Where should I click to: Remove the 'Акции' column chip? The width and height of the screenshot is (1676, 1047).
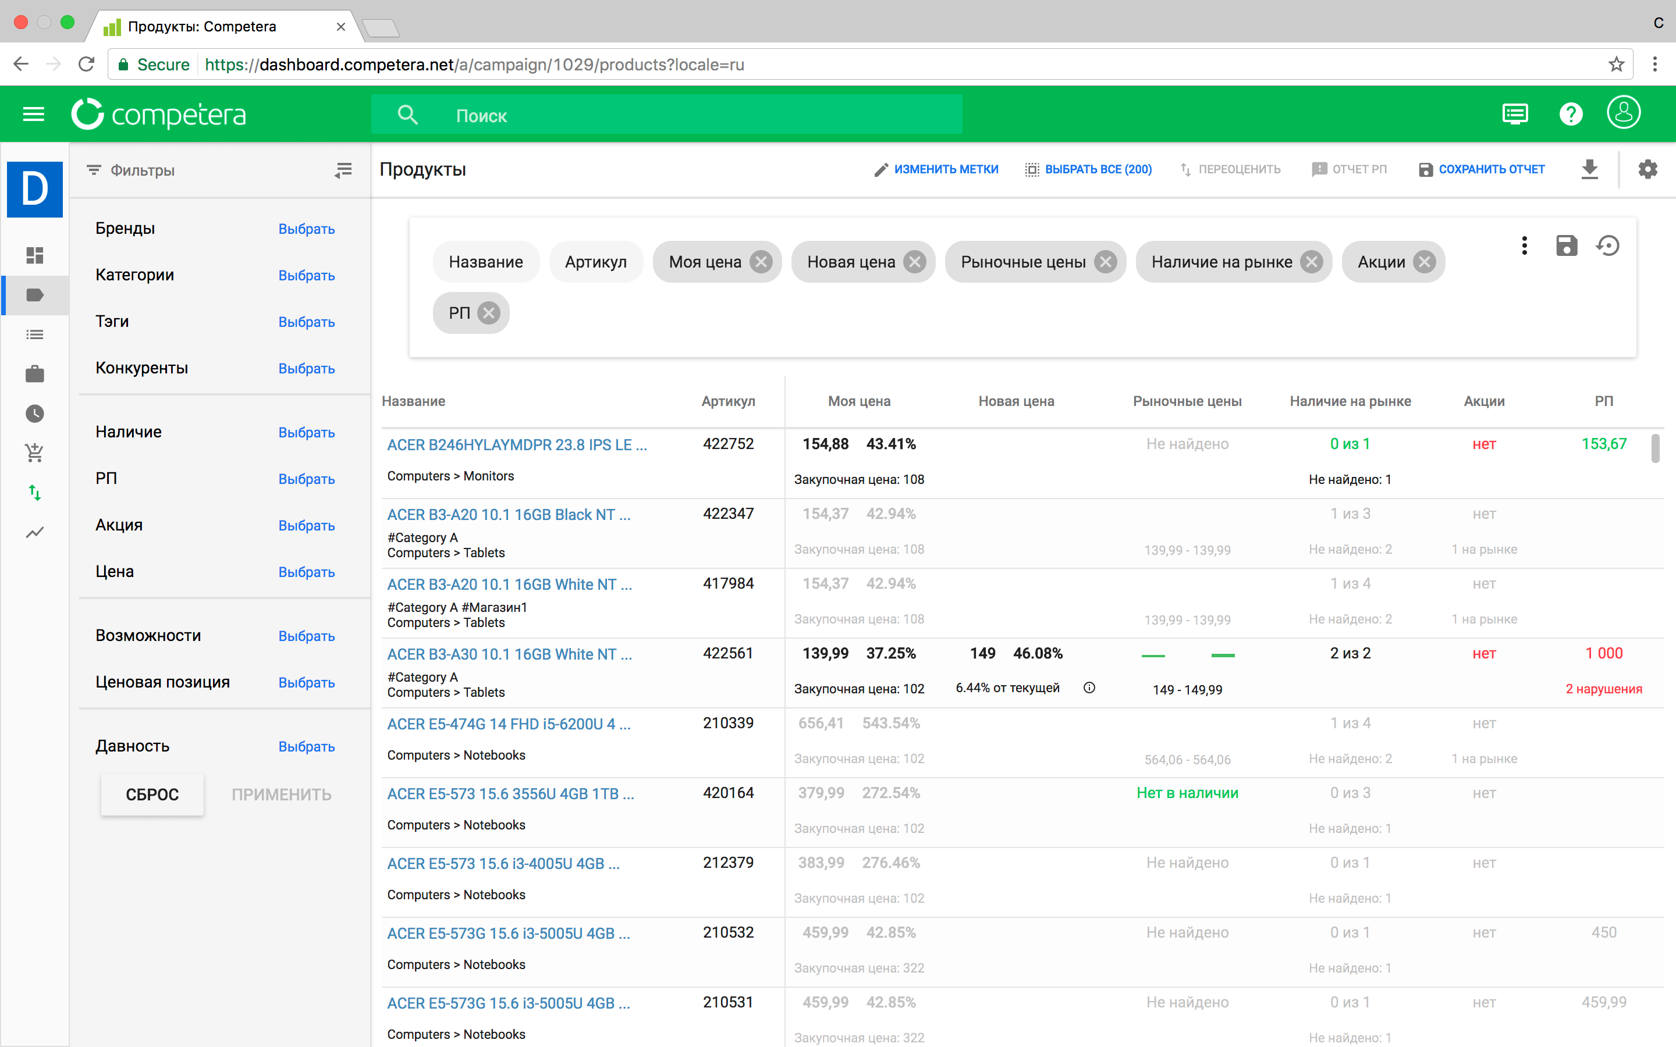click(x=1424, y=262)
